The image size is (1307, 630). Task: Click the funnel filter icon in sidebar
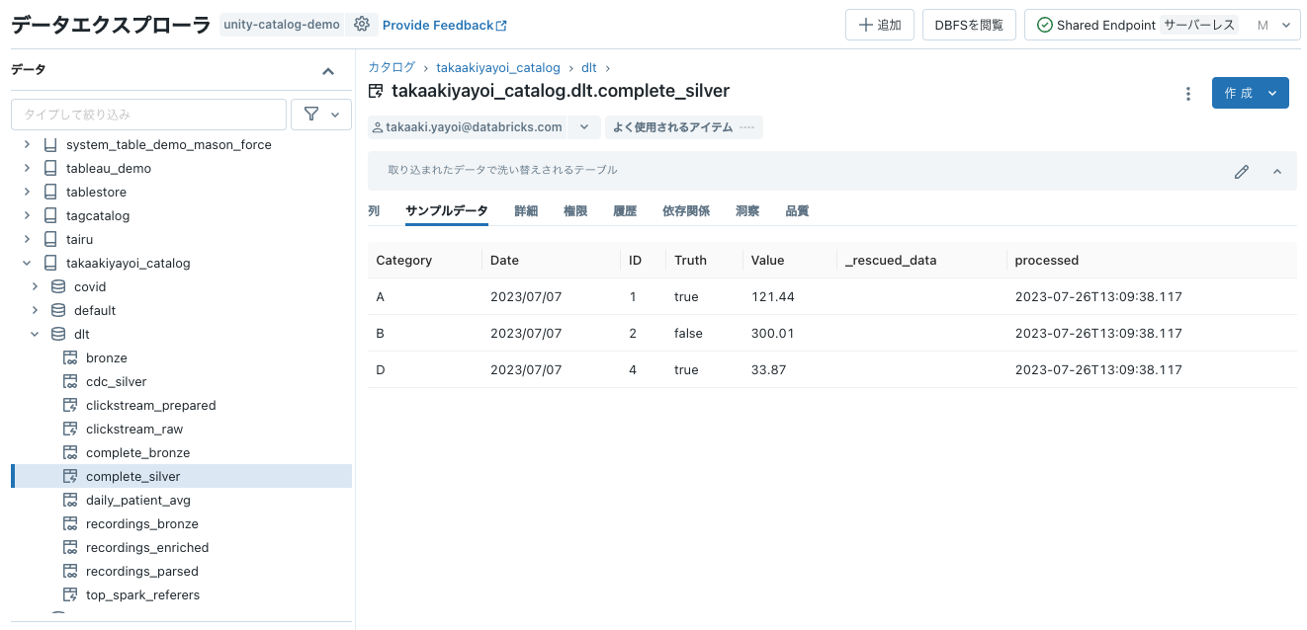coord(312,114)
